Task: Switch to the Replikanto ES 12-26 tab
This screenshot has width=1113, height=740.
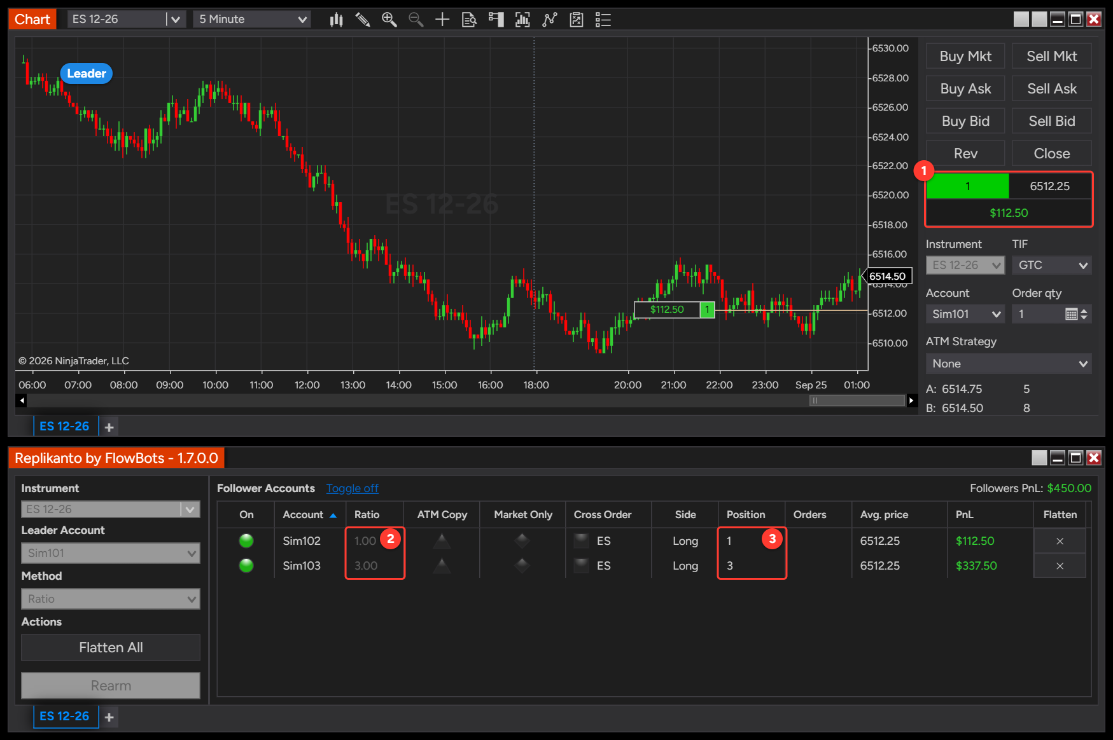Action: [x=65, y=716]
